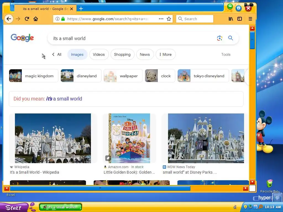Click the security shield tray icon
The image size is (283, 212).
(245, 207)
